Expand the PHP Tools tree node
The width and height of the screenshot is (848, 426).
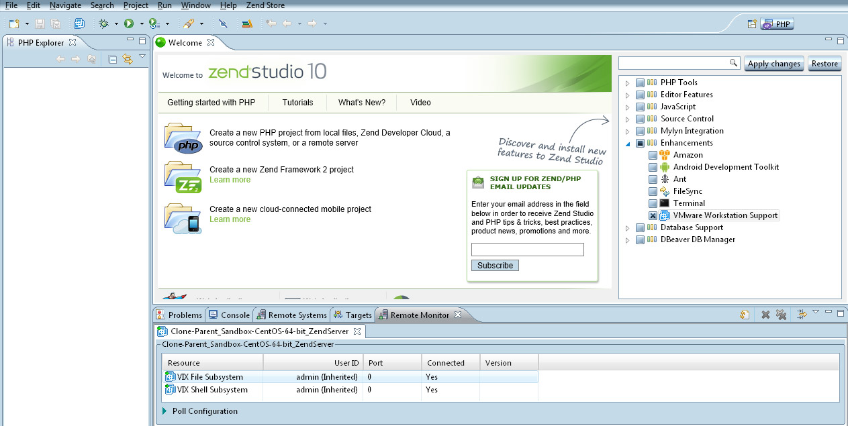[x=628, y=83]
